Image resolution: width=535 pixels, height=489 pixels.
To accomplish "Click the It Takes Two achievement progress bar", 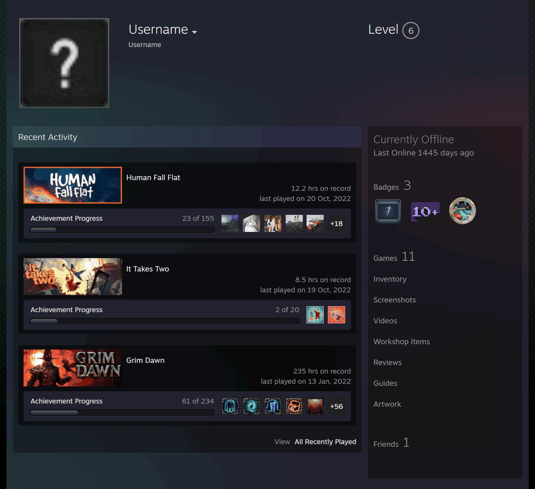I will tap(165, 321).
